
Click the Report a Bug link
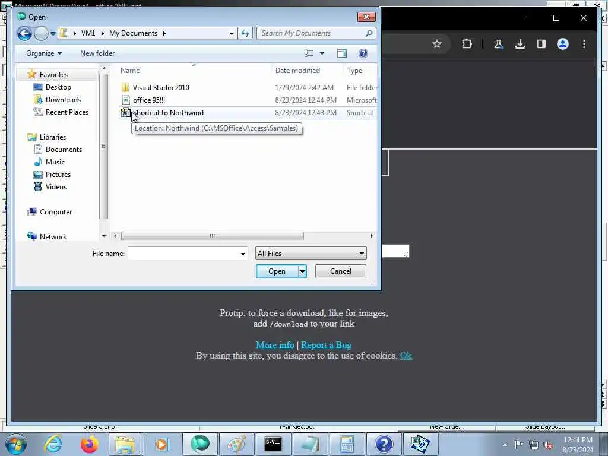(x=326, y=345)
